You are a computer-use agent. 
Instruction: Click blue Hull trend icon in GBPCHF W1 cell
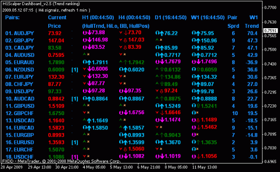(x=194, y=113)
